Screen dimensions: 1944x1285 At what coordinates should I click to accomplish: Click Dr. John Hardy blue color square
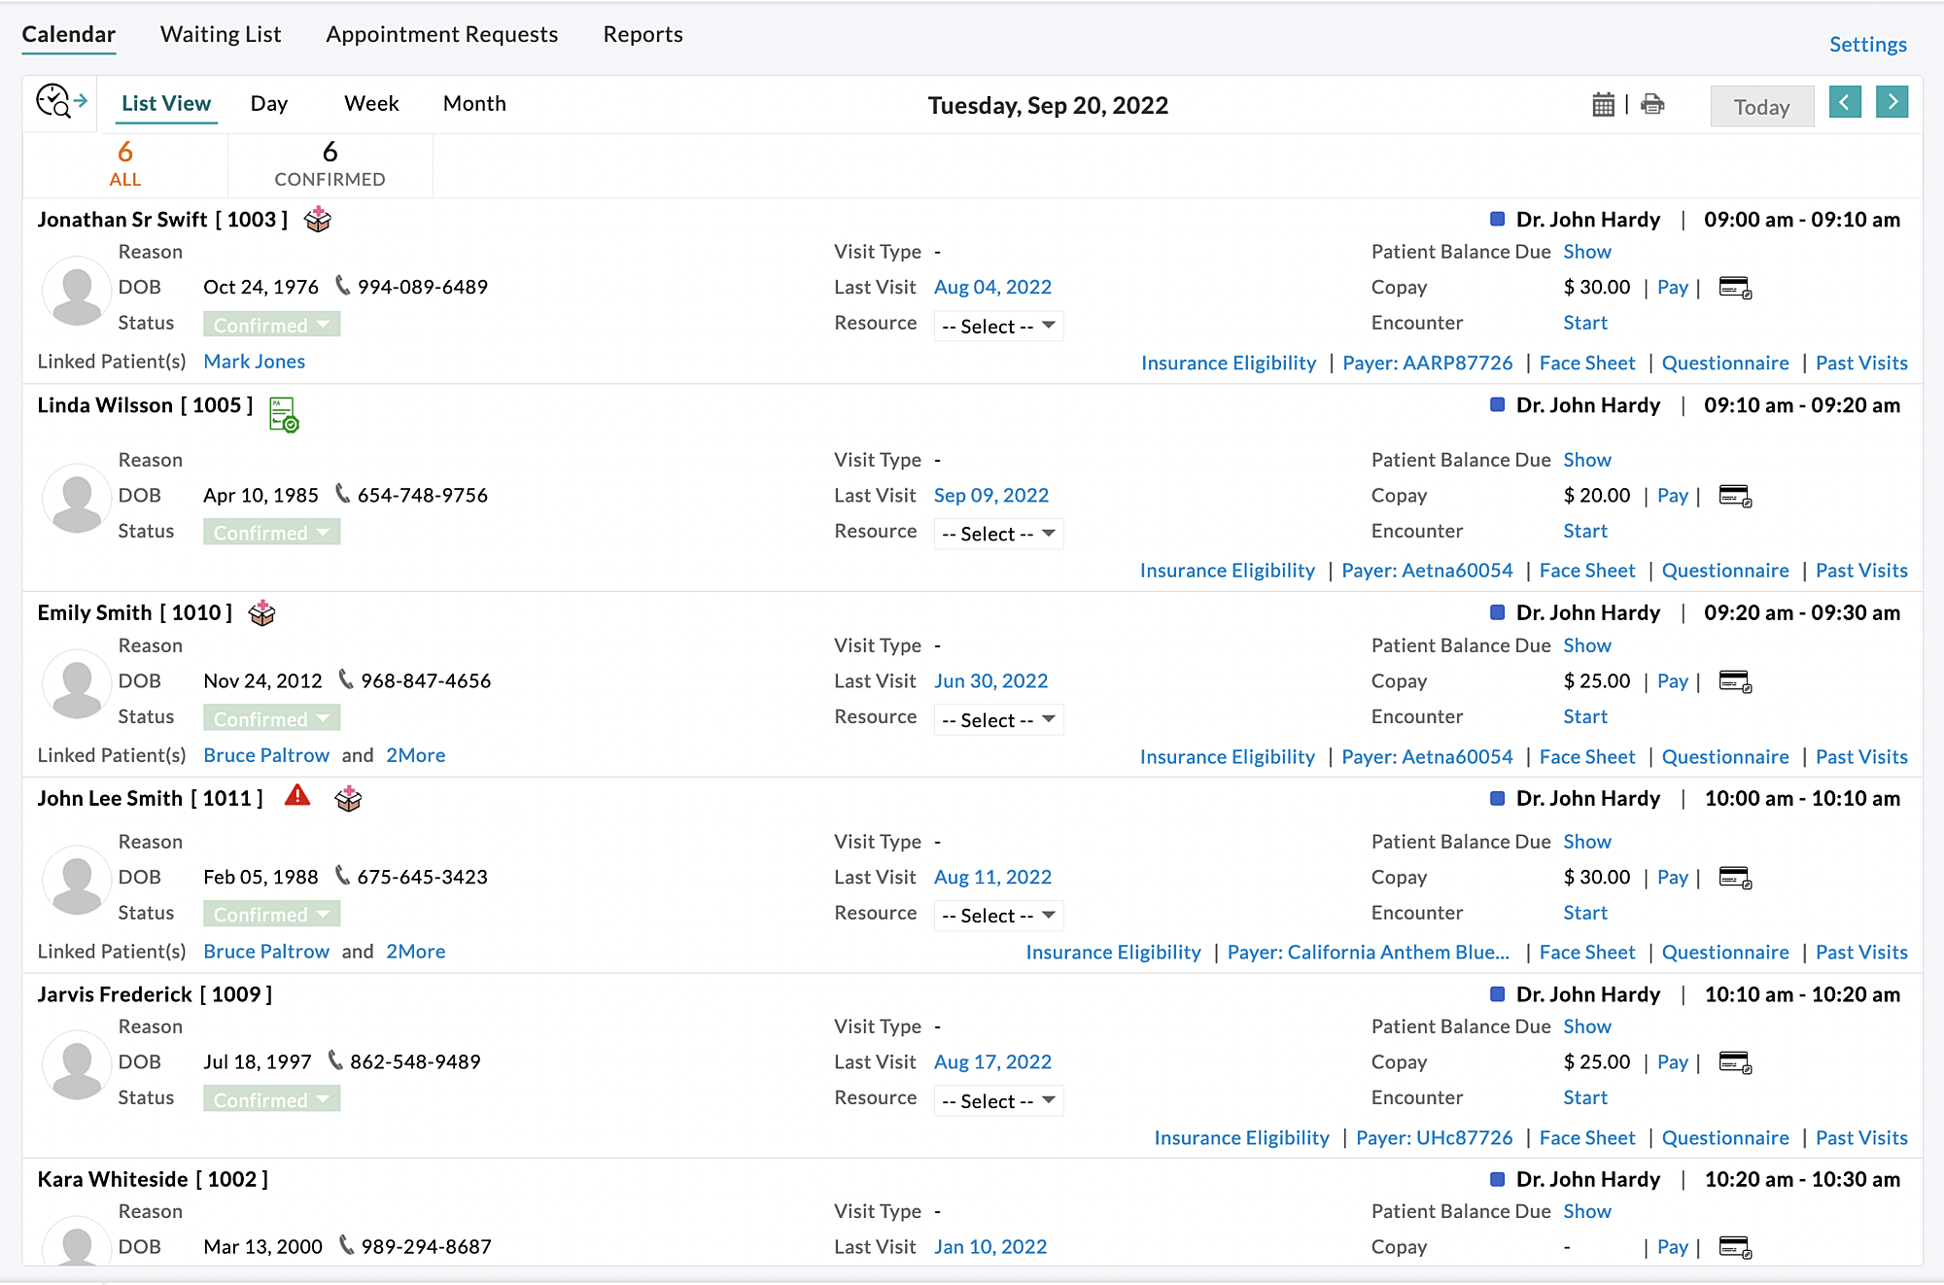(1497, 220)
